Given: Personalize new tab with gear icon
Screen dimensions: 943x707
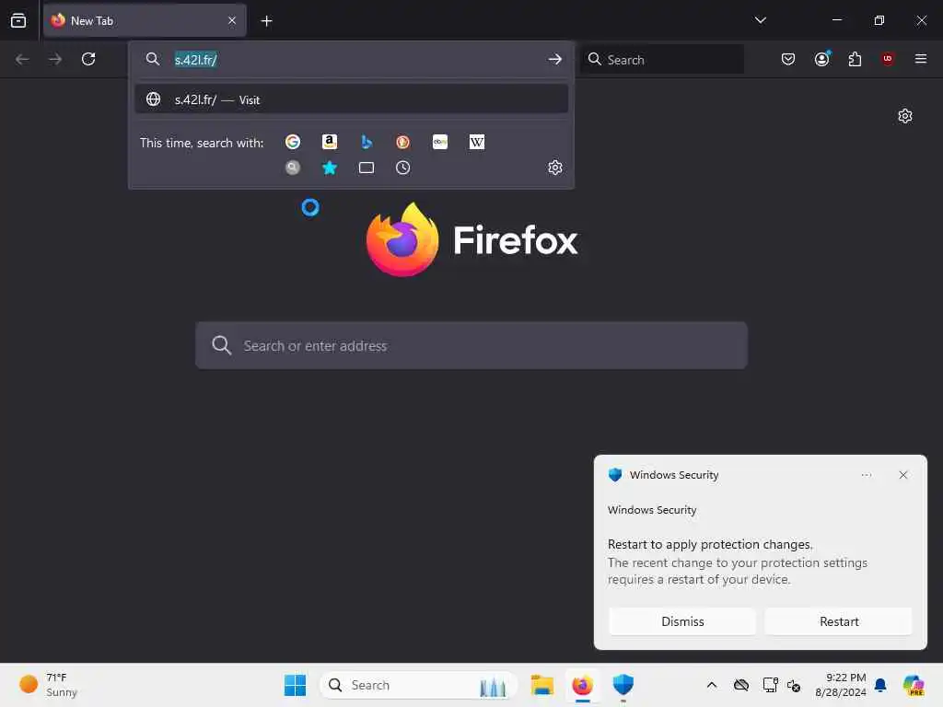Looking at the screenshot, I should click(x=905, y=116).
